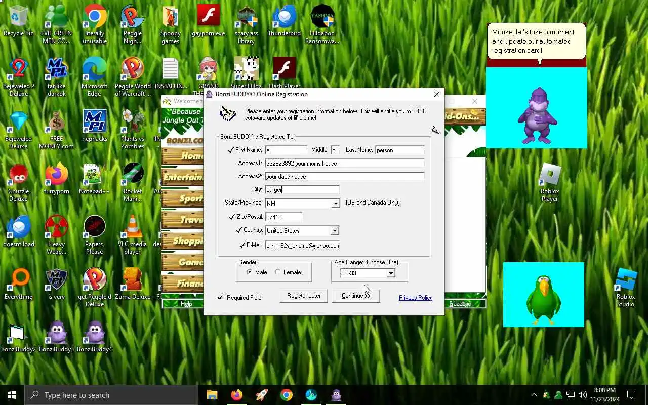Screen dimensions: 648x405
Task: Open the nephacks desktop icon
Action: tap(94, 127)
